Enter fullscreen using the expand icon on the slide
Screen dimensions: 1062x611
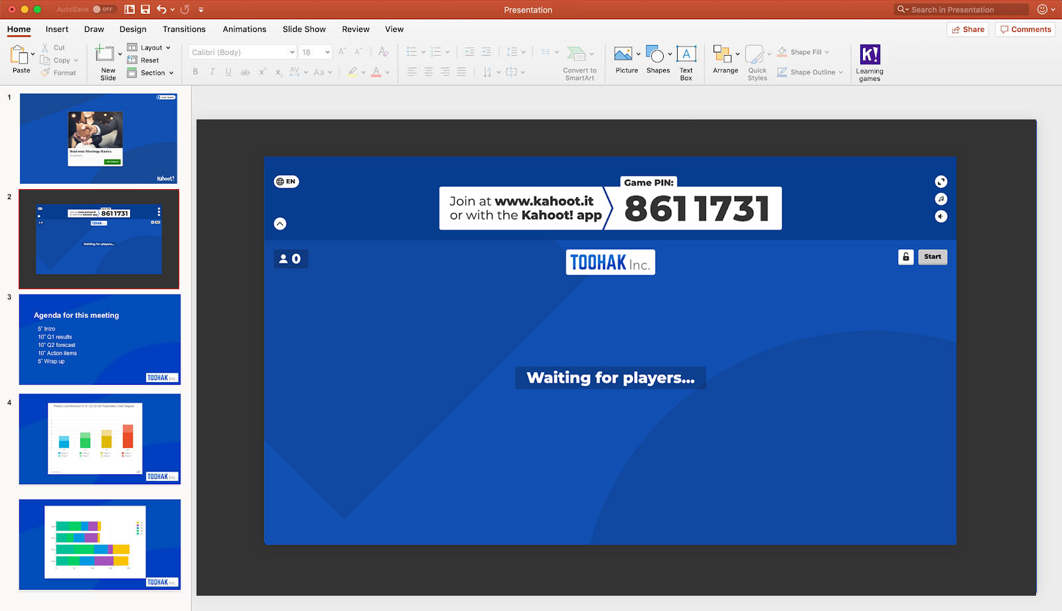coord(941,181)
